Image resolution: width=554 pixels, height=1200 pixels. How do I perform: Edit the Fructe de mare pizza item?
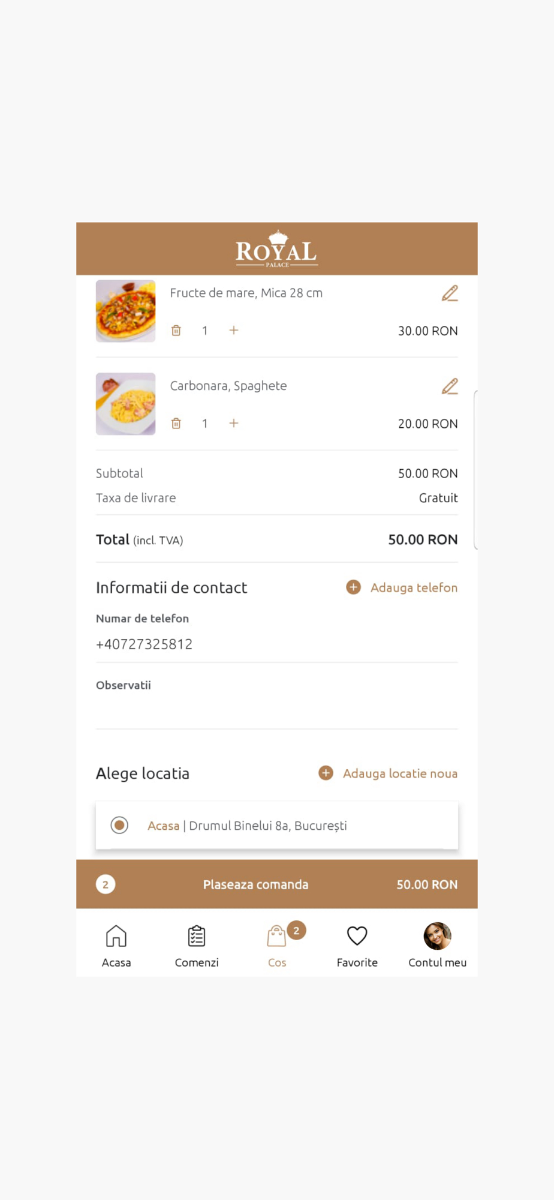pyautogui.click(x=450, y=293)
